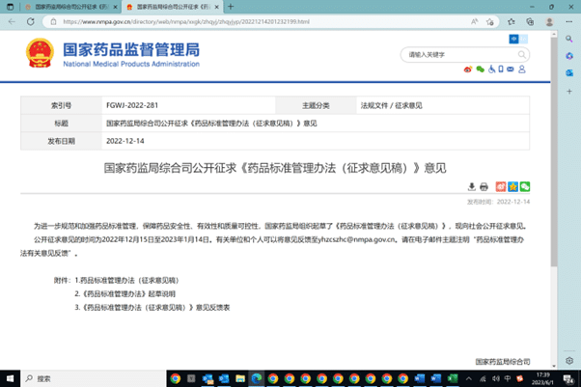The width and height of the screenshot is (581, 387).
Task: Open the sidebar settings gear
Action: pos(569,360)
